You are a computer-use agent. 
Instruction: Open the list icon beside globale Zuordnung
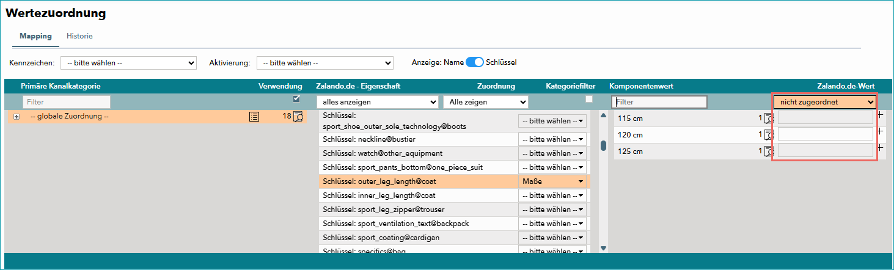254,116
